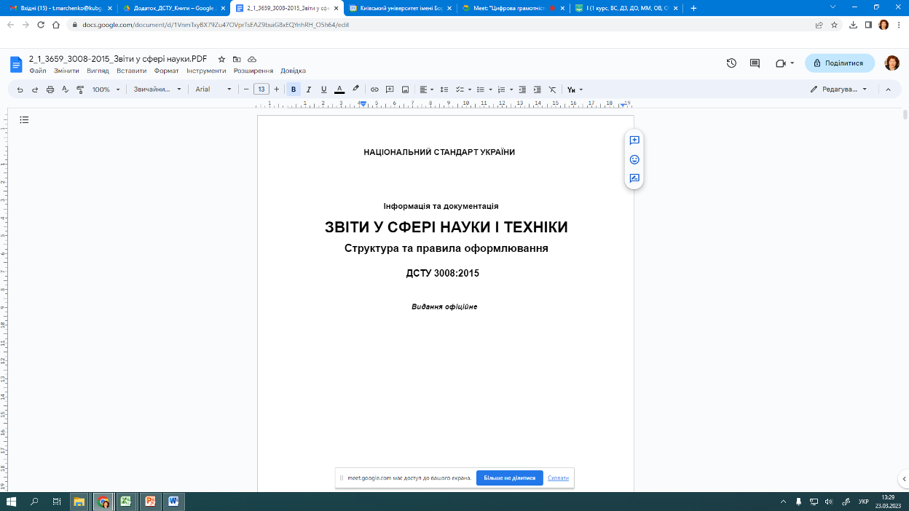Click the Insert link icon
909x511 pixels.
coord(374,90)
